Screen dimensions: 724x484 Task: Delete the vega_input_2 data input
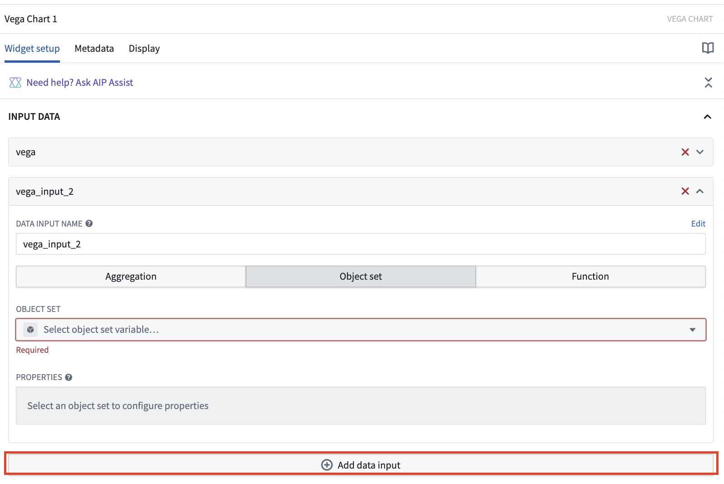click(685, 191)
